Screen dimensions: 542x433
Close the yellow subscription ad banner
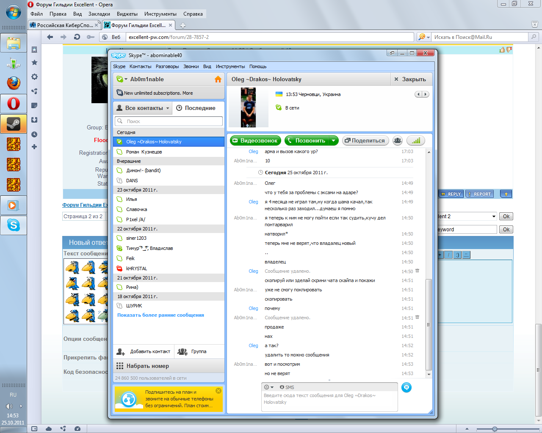(x=218, y=391)
